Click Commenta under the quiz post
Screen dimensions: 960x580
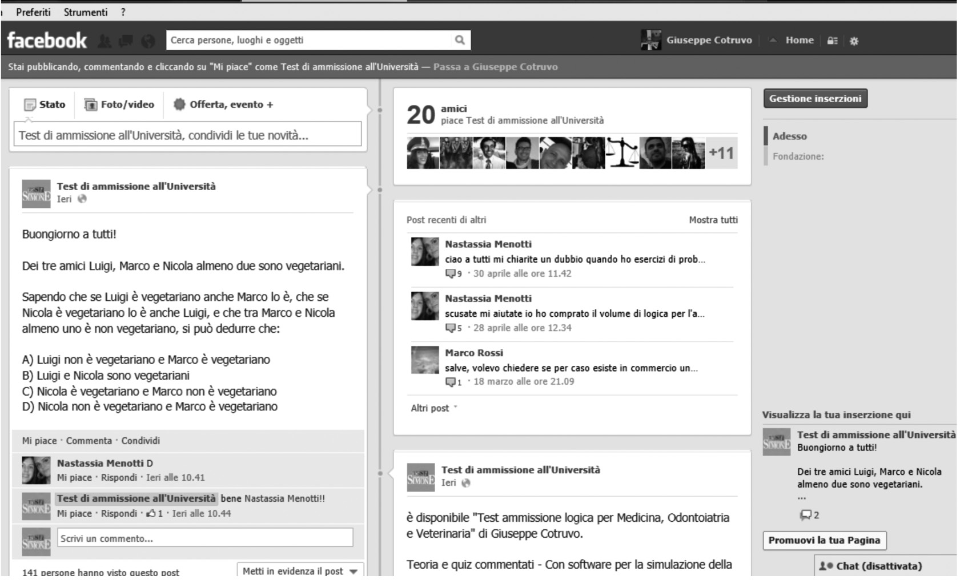coord(89,441)
